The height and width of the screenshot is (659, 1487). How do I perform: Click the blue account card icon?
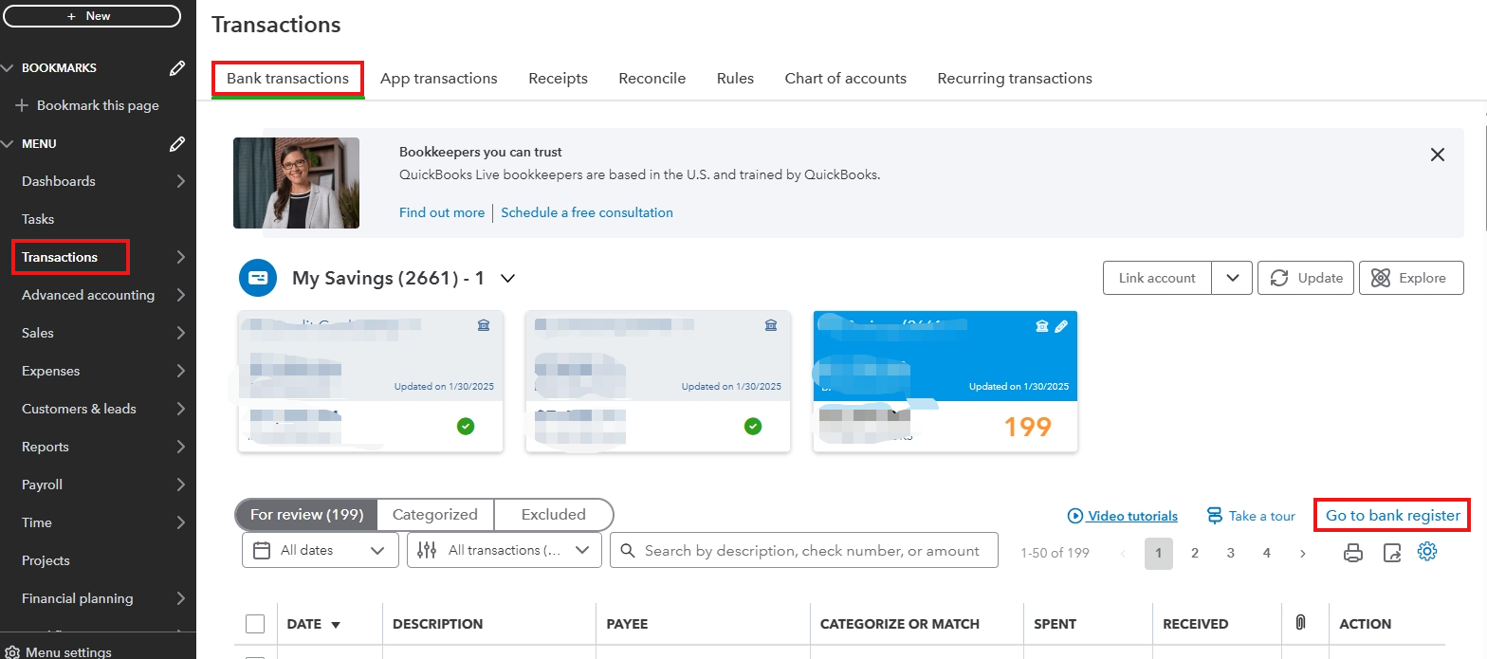[257, 278]
